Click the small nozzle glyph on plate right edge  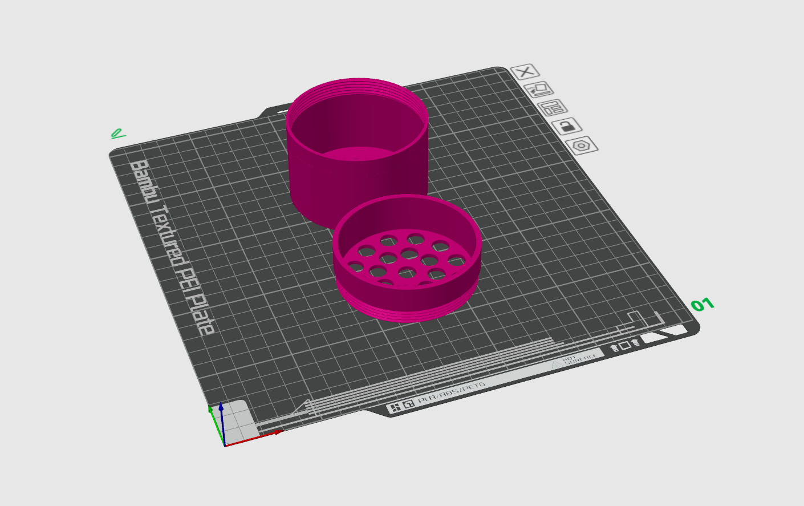click(x=635, y=343)
